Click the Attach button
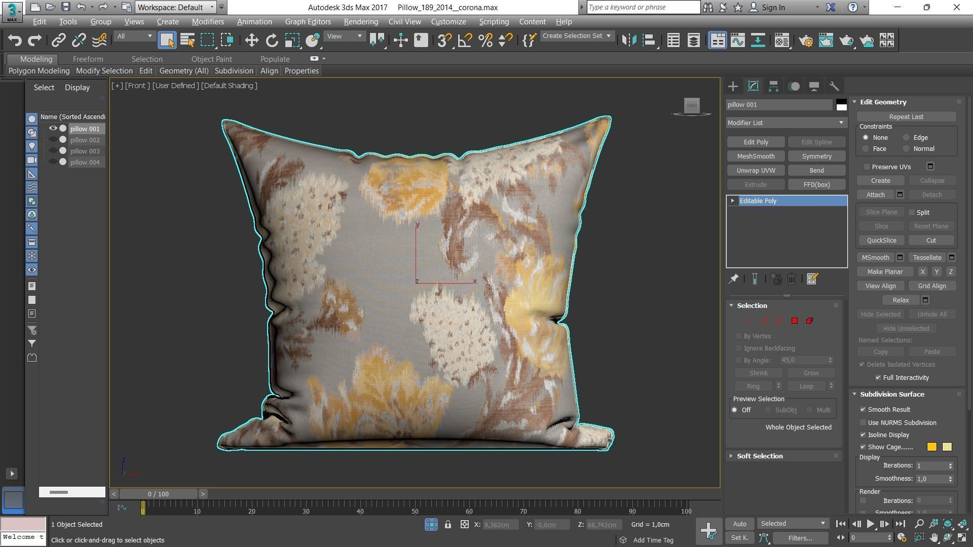This screenshot has width=973, height=547. pyautogui.click(x=875, y=195)
